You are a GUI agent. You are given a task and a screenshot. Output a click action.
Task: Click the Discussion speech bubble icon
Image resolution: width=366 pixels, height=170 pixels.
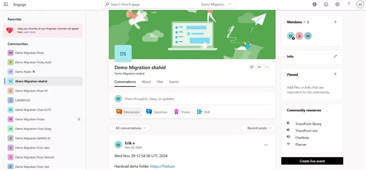[119, 112]
